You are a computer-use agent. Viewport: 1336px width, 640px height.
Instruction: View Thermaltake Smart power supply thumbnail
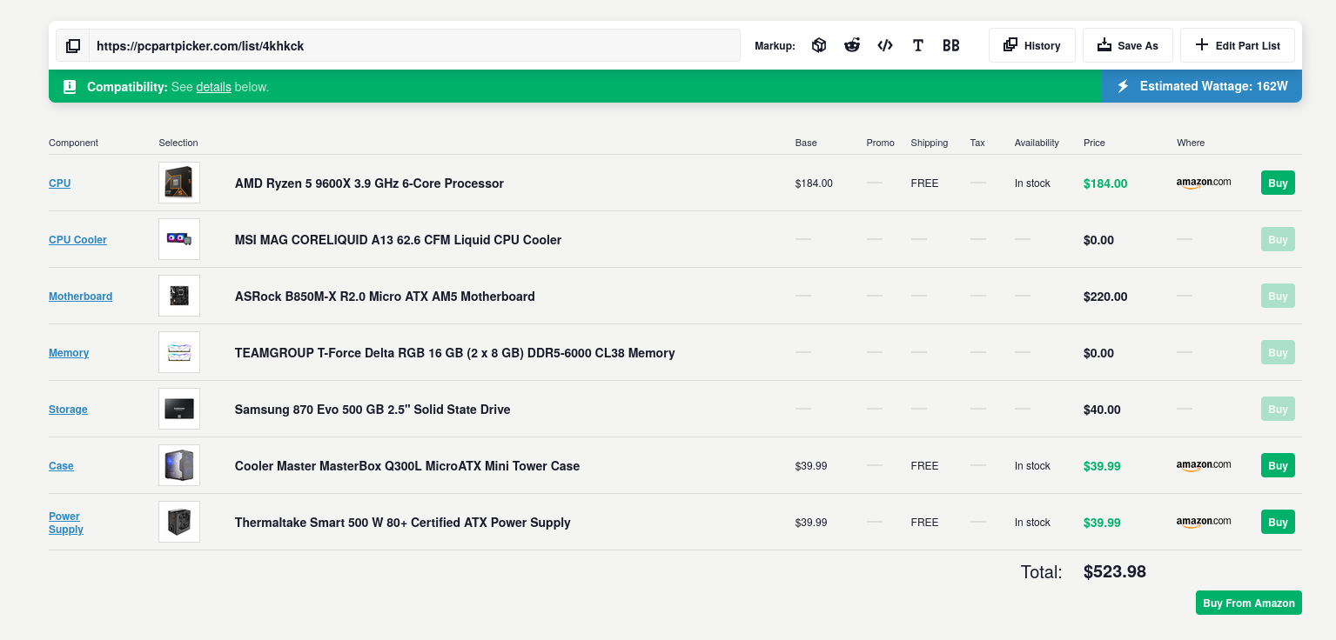tap(179, 522)
